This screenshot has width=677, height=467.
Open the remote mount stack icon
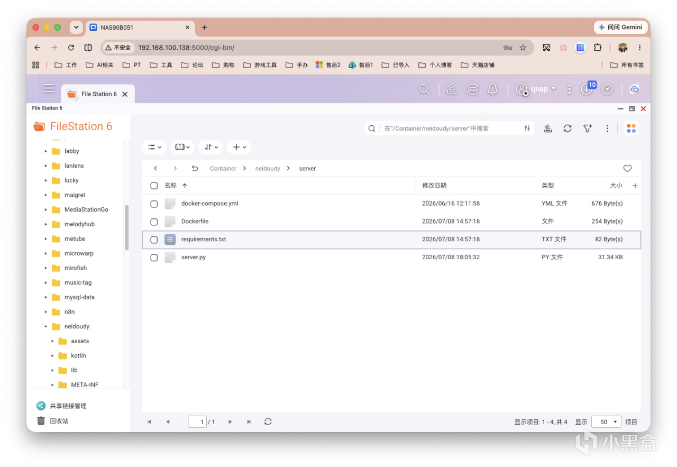point(548,129)
